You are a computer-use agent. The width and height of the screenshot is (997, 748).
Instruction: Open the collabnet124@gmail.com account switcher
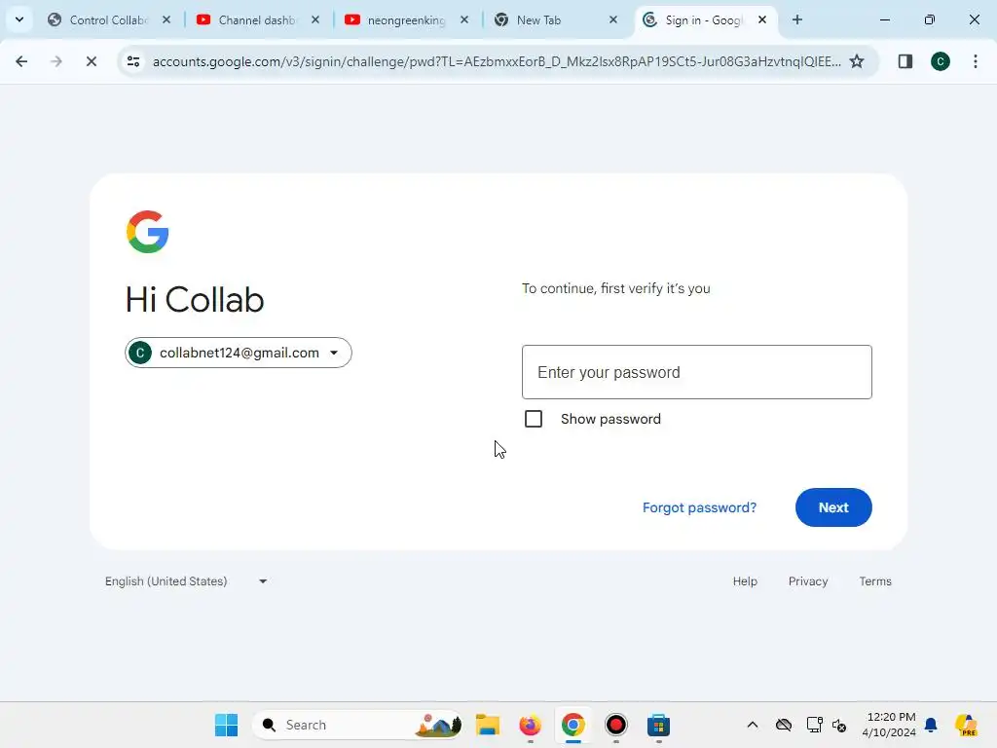pyautogui.click(x=239, y=353)
